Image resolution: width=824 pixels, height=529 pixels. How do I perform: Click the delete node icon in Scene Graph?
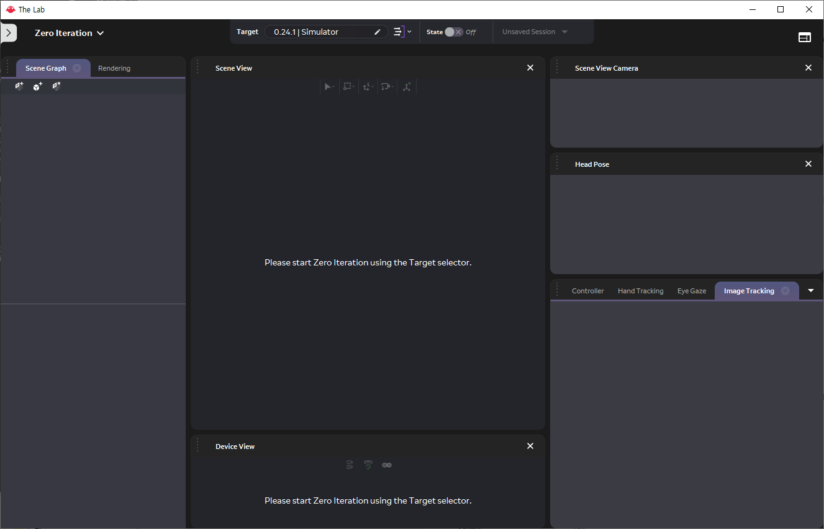[57, 86]
